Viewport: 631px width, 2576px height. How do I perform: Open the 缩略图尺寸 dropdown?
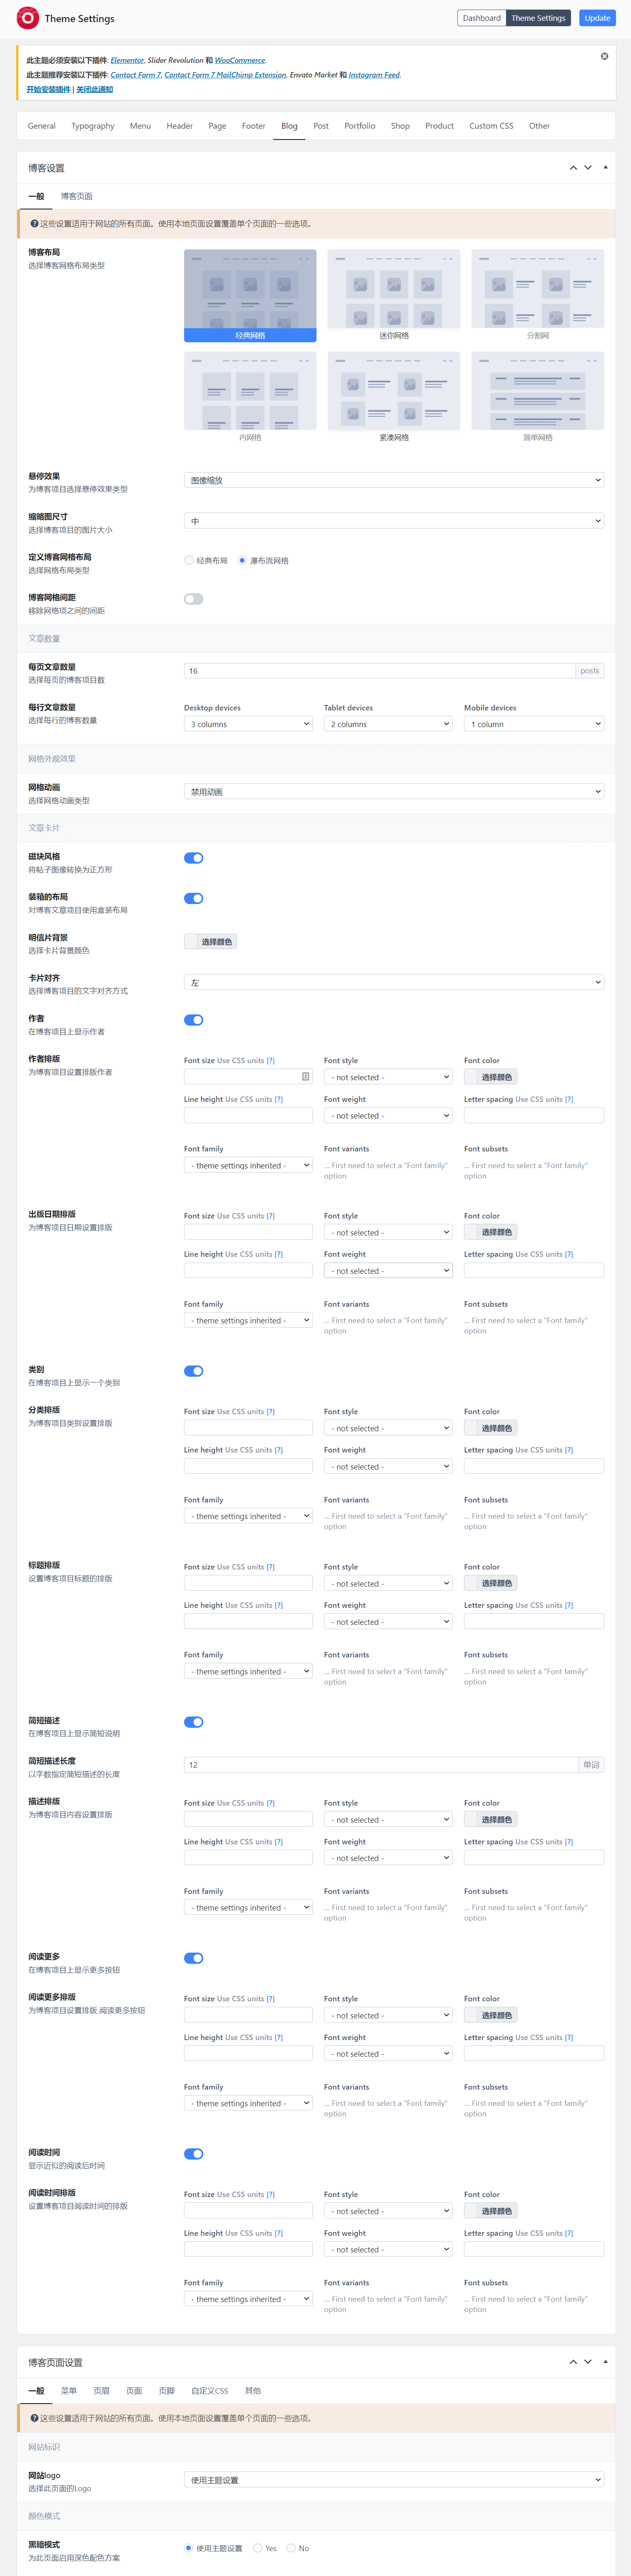click(x=394, y=521)
